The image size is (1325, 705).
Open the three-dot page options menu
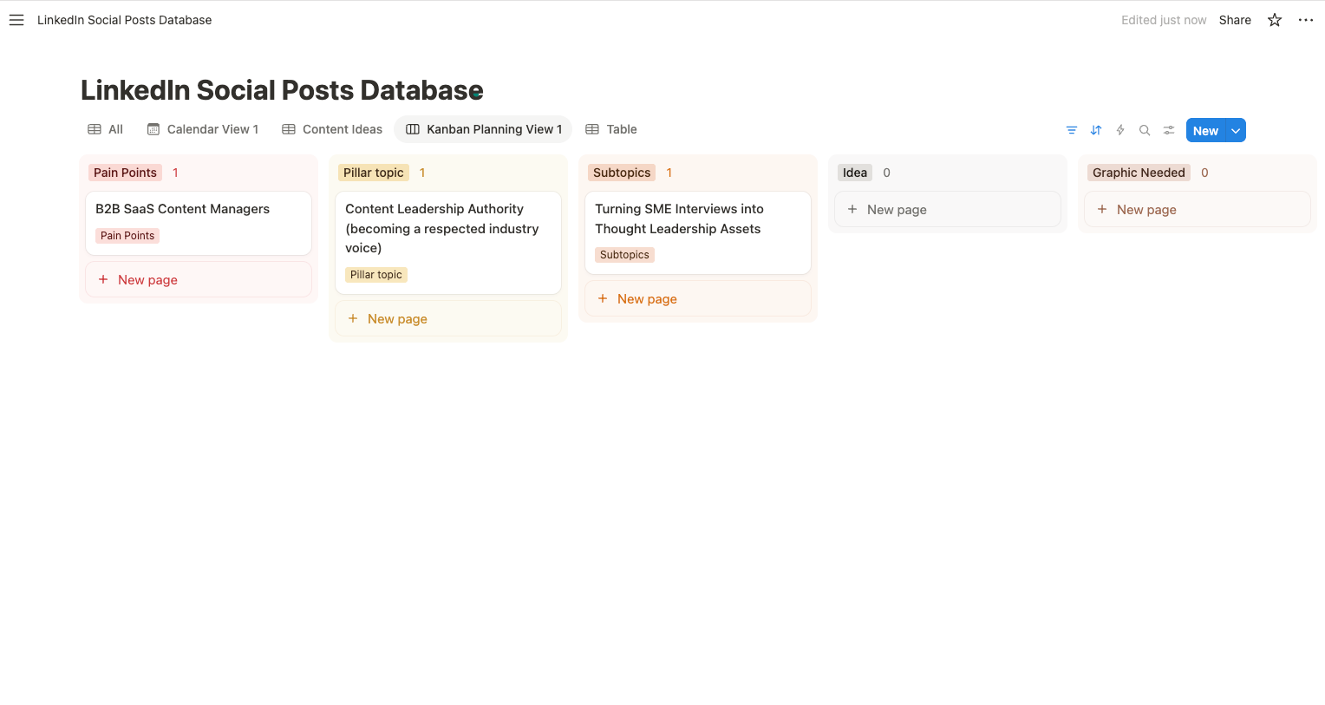point(1306,20)
